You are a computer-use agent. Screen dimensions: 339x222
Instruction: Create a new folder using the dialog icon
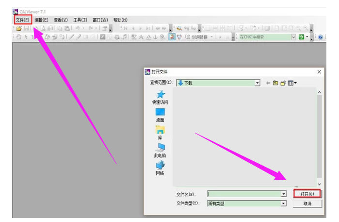pos(283,83)
